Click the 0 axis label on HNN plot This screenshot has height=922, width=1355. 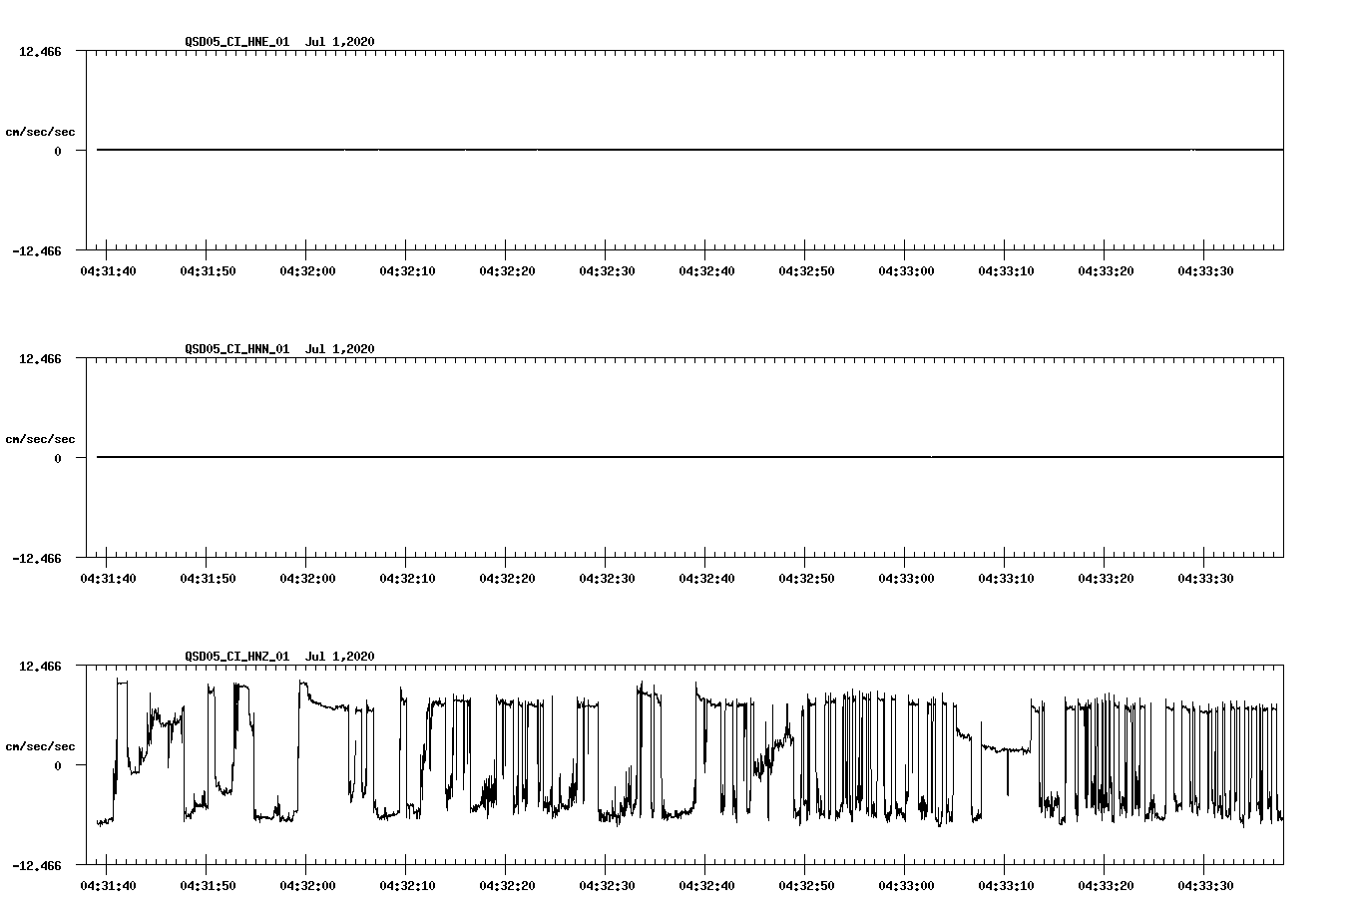point(58,458)
